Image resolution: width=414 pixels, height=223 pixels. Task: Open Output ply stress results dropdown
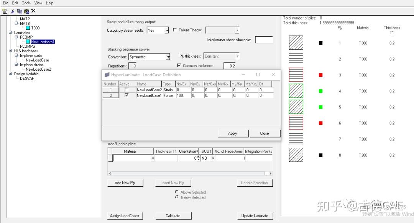pyautogui.click(x=167, y=31)
